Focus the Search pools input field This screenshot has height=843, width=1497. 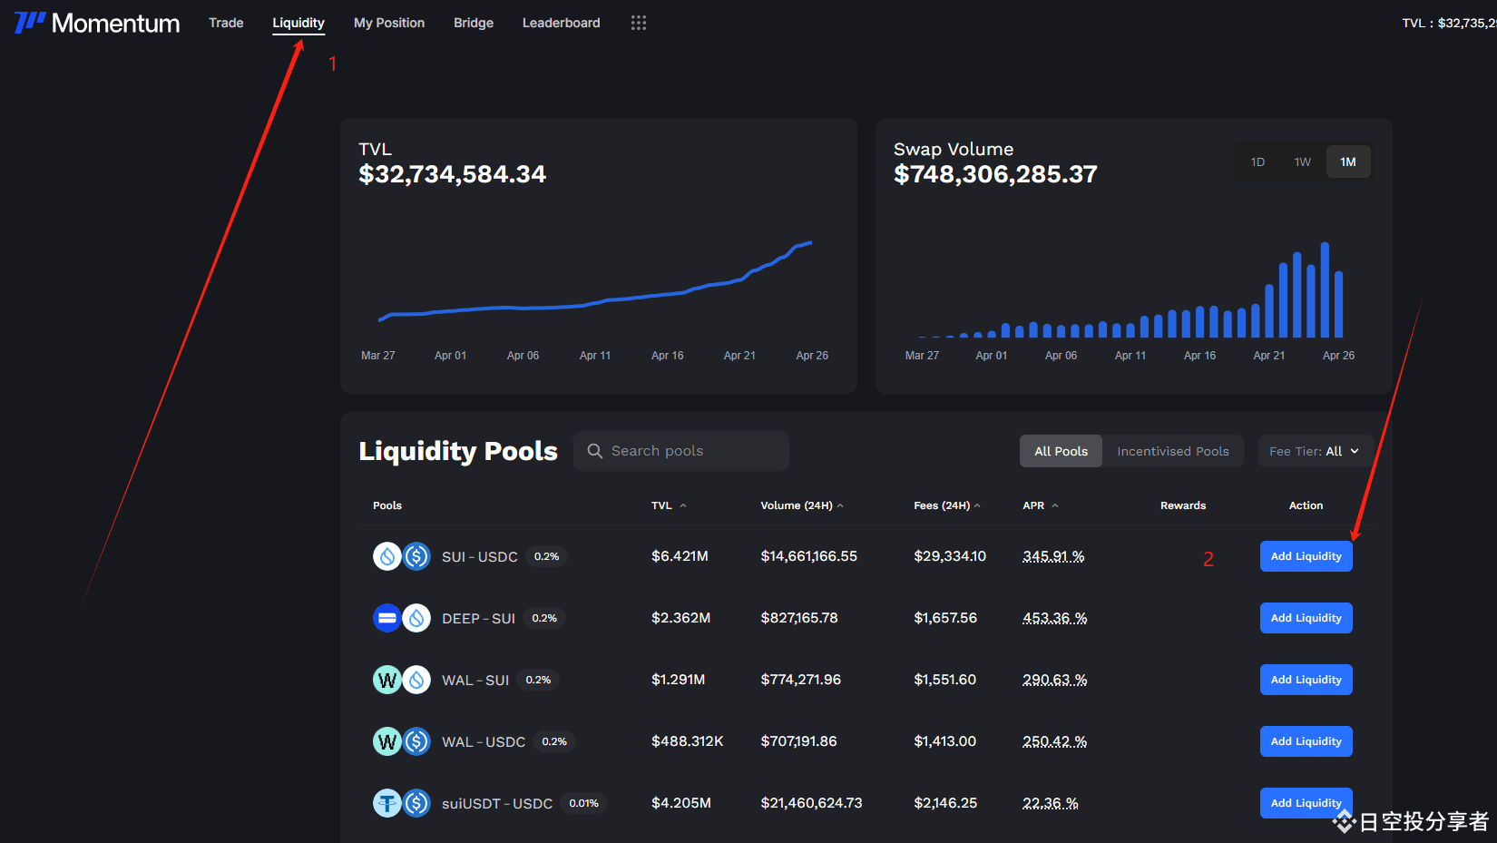tap(681, 451)
